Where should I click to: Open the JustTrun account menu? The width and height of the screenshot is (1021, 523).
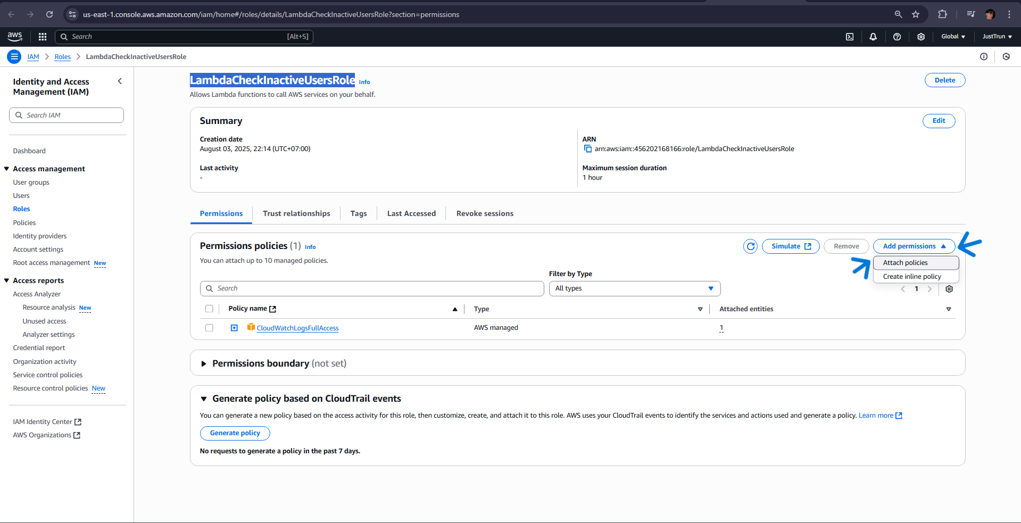(997, 37)
